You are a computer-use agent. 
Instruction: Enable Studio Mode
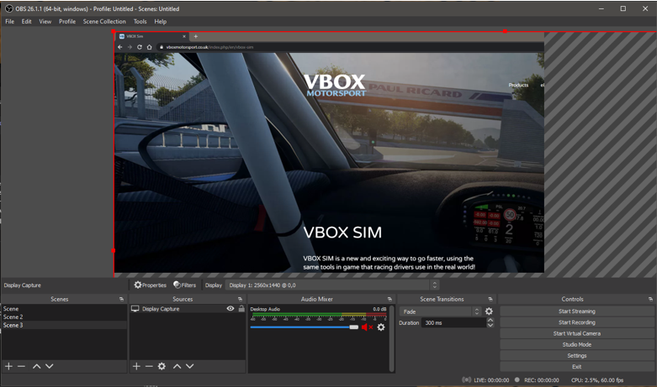click(x=576, y=344)
